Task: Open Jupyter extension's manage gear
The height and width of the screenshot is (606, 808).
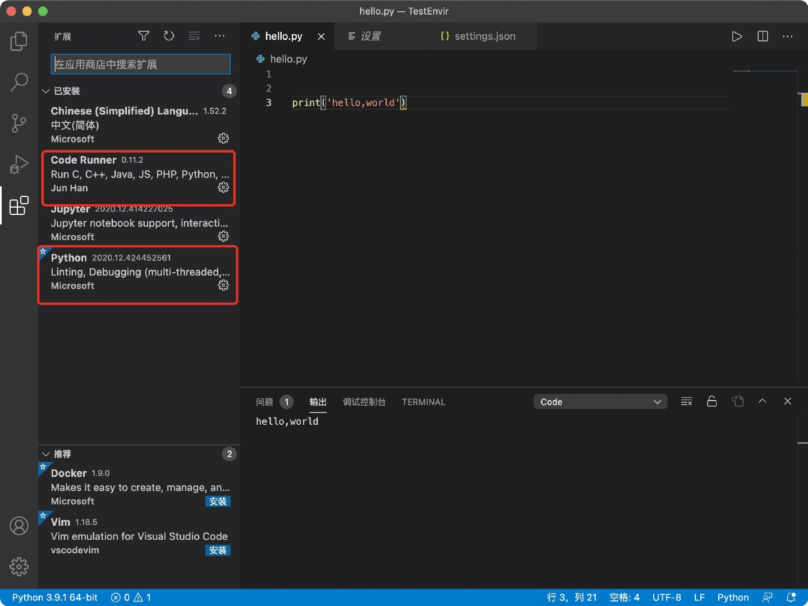Action: 223,236
